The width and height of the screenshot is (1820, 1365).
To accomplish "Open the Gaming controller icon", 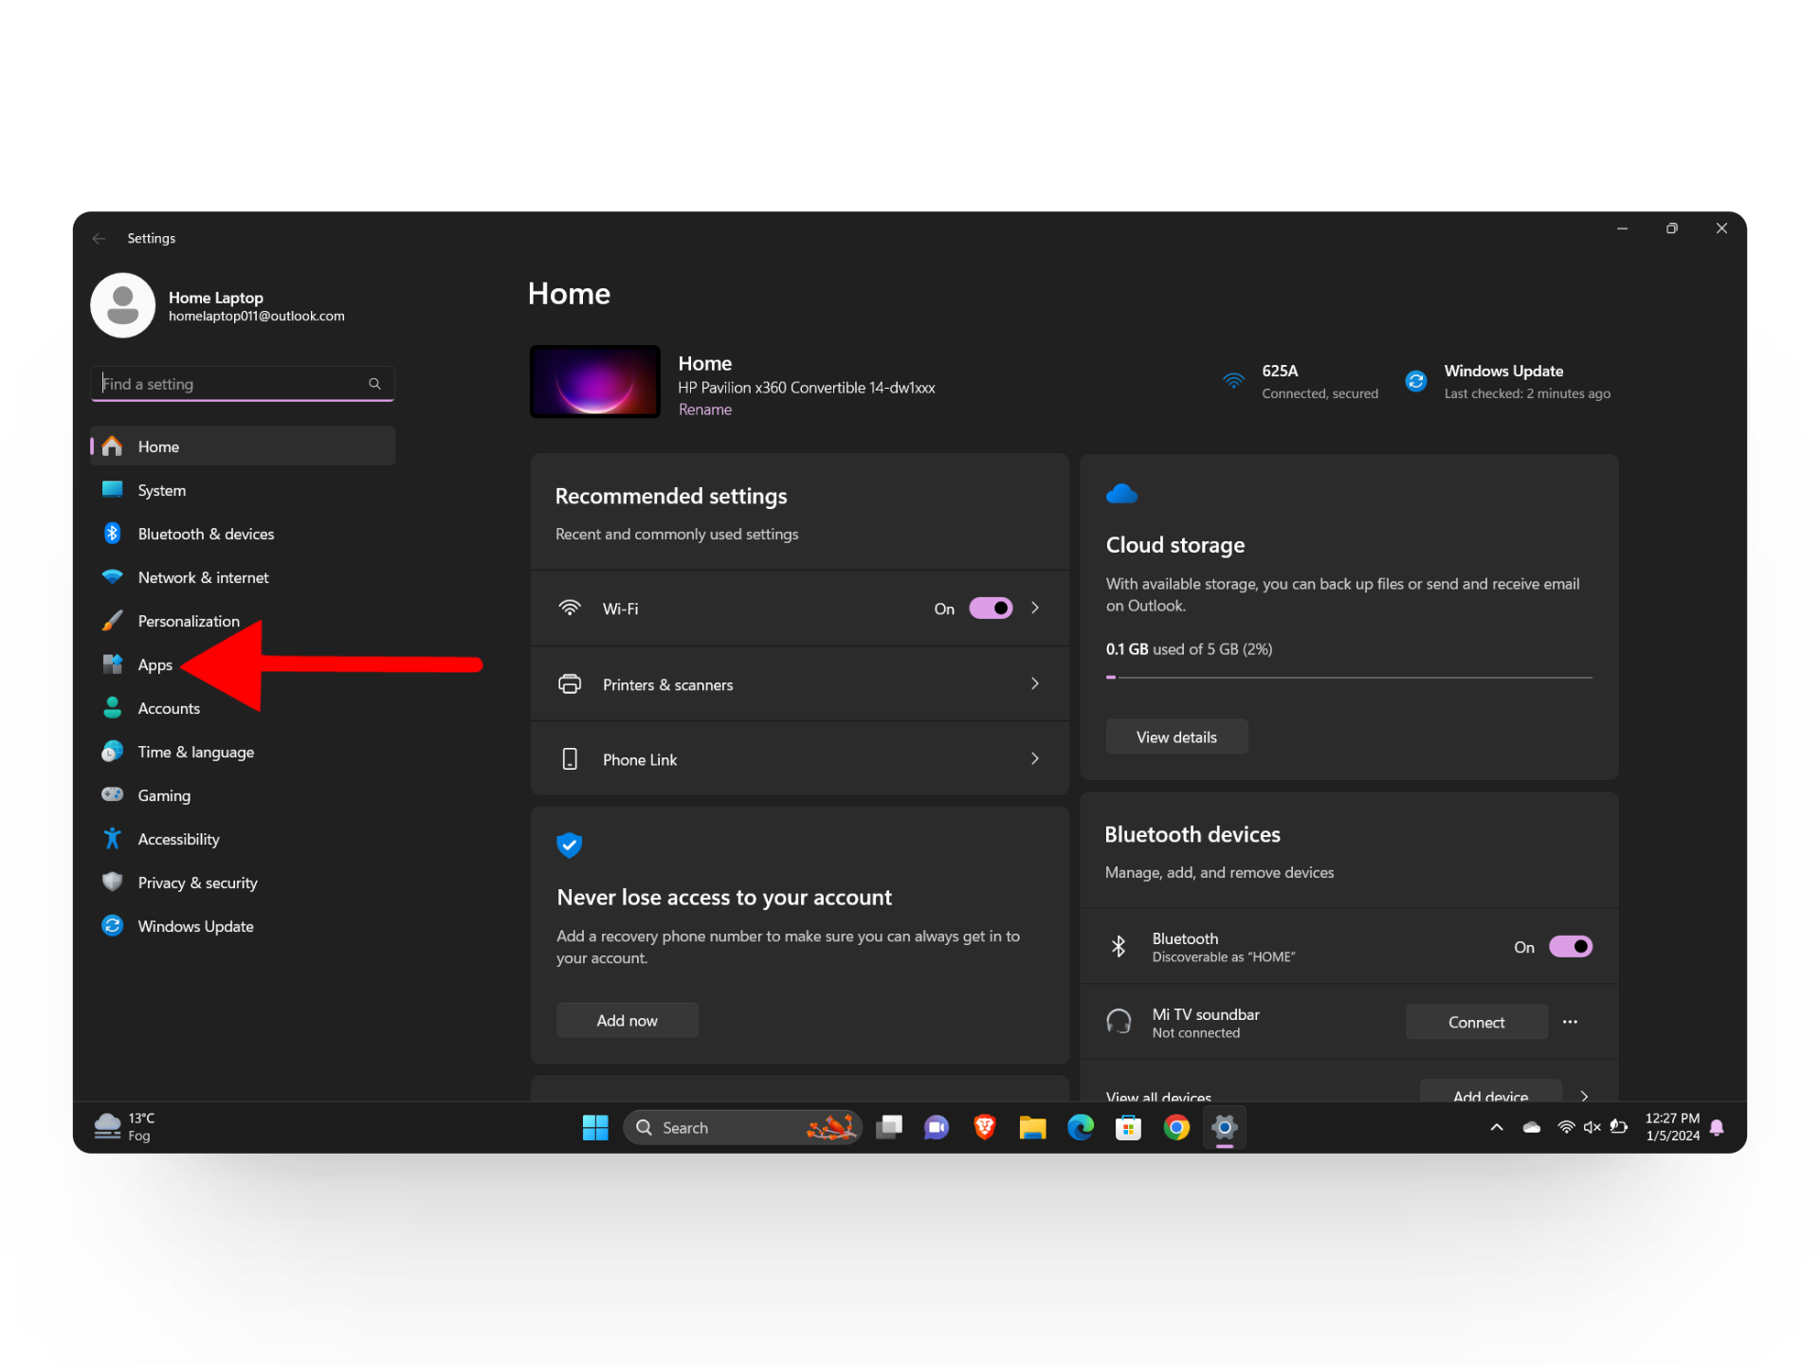I will 112,795.
